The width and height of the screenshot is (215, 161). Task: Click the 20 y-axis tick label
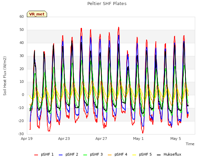point(21,69)
